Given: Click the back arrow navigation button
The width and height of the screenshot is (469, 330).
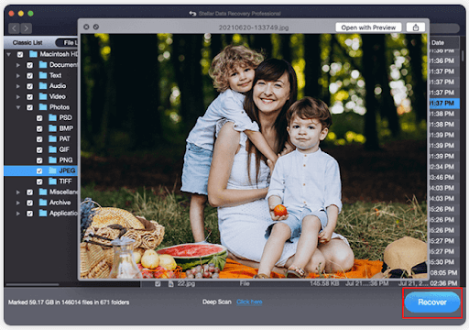Looking at the screenshot, I should (14, 28).
